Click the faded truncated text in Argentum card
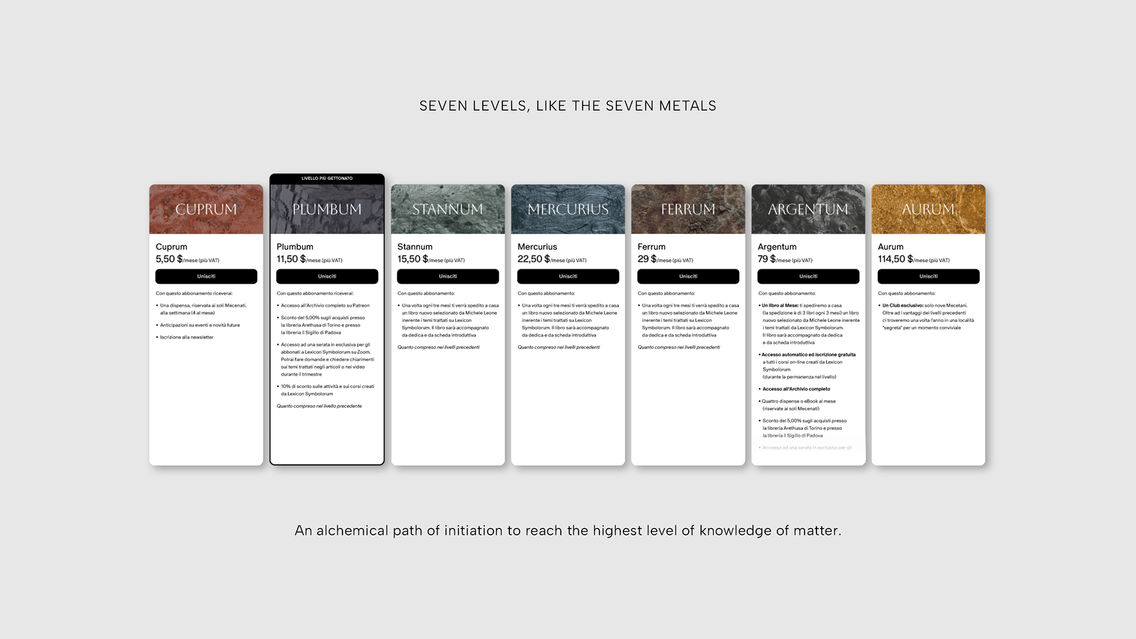This screenshot has width=1136, height=639. point(807,448)
